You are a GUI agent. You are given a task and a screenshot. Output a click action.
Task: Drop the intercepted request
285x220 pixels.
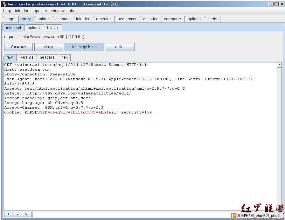(x=49, y=47)
